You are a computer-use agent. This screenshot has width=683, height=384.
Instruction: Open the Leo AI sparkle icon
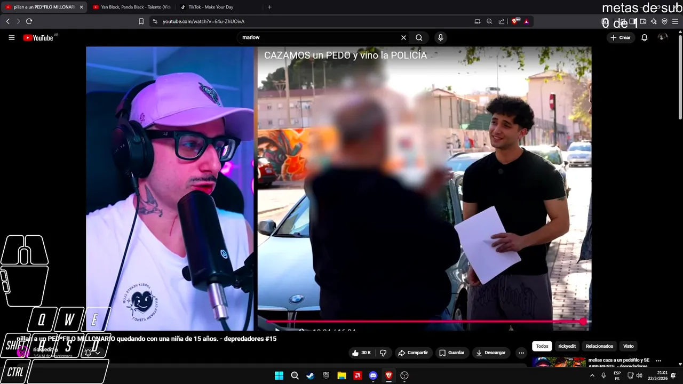(x=654, y=21)
